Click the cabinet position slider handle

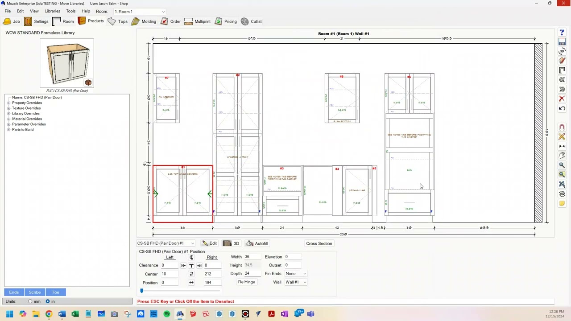pyautogui.click(x=142, y=291)
